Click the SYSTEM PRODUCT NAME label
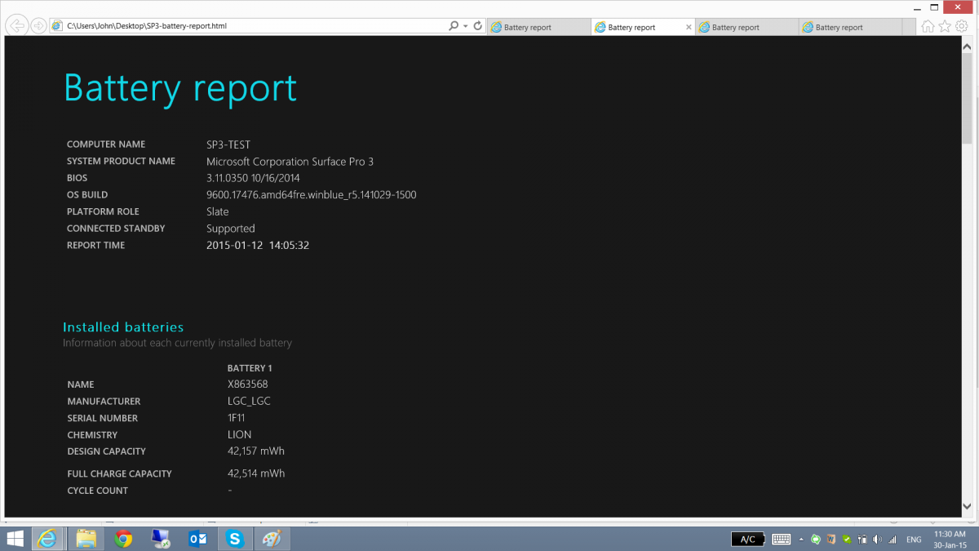 (121, 162)
